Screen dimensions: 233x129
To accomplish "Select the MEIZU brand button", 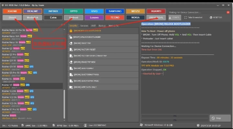I will click(135, 11).
